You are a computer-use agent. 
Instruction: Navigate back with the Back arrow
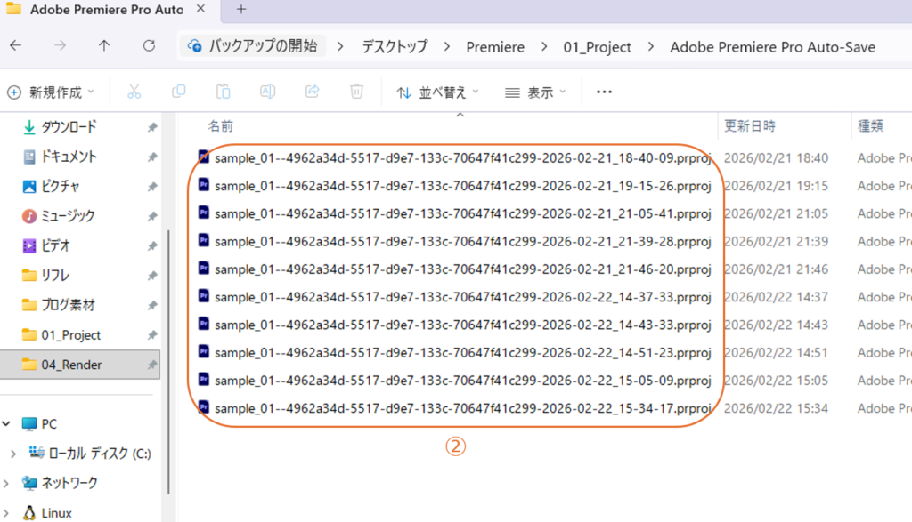(x=16, y=46)
